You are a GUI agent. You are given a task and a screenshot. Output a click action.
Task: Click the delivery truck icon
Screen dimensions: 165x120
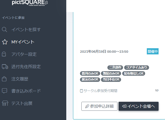[5, 67]
